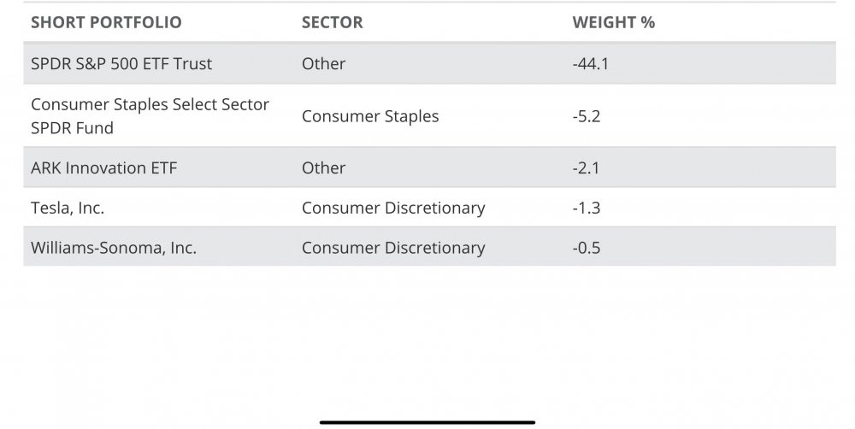
Task: Click the empty white area below the table
Action: pyautogui.click(x=427, y=342)
